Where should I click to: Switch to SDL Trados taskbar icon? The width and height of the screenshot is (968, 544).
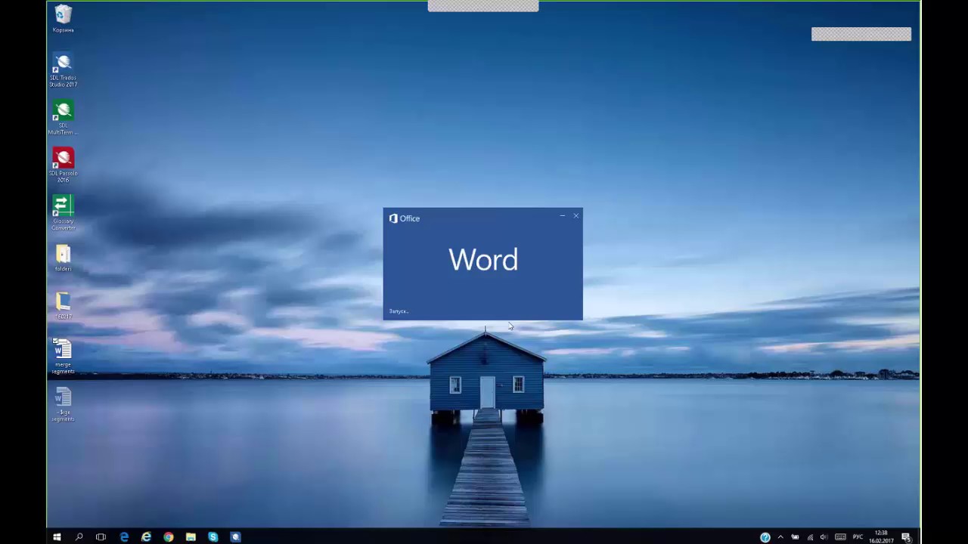[x=235, y=537]
